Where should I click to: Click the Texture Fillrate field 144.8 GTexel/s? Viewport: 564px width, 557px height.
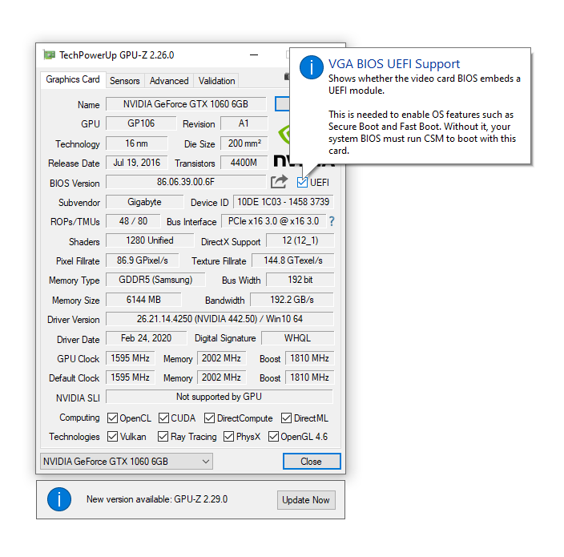293,260
